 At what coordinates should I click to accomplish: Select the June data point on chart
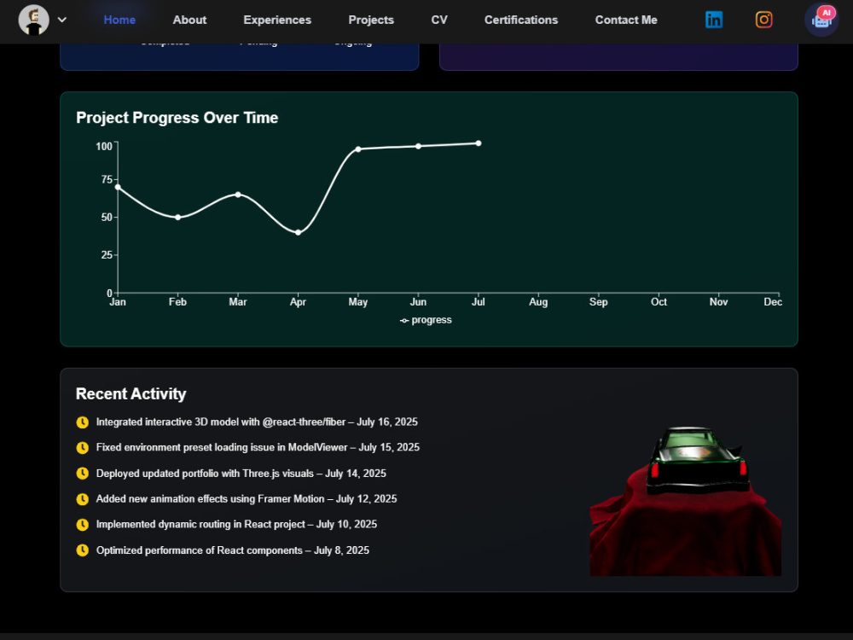tap(418, 146)
